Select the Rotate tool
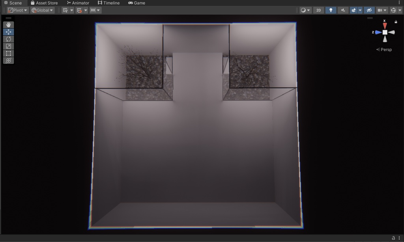This screenshot has height=242, width=404. [8, 39]
